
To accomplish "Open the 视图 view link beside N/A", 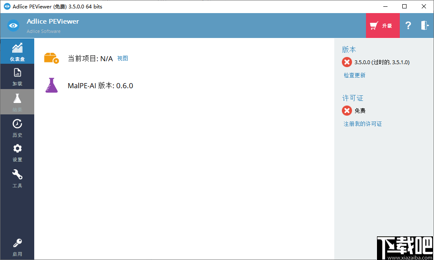I will (123, 58).
